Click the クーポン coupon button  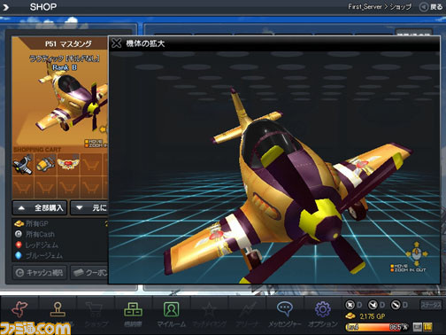point(89,272)
